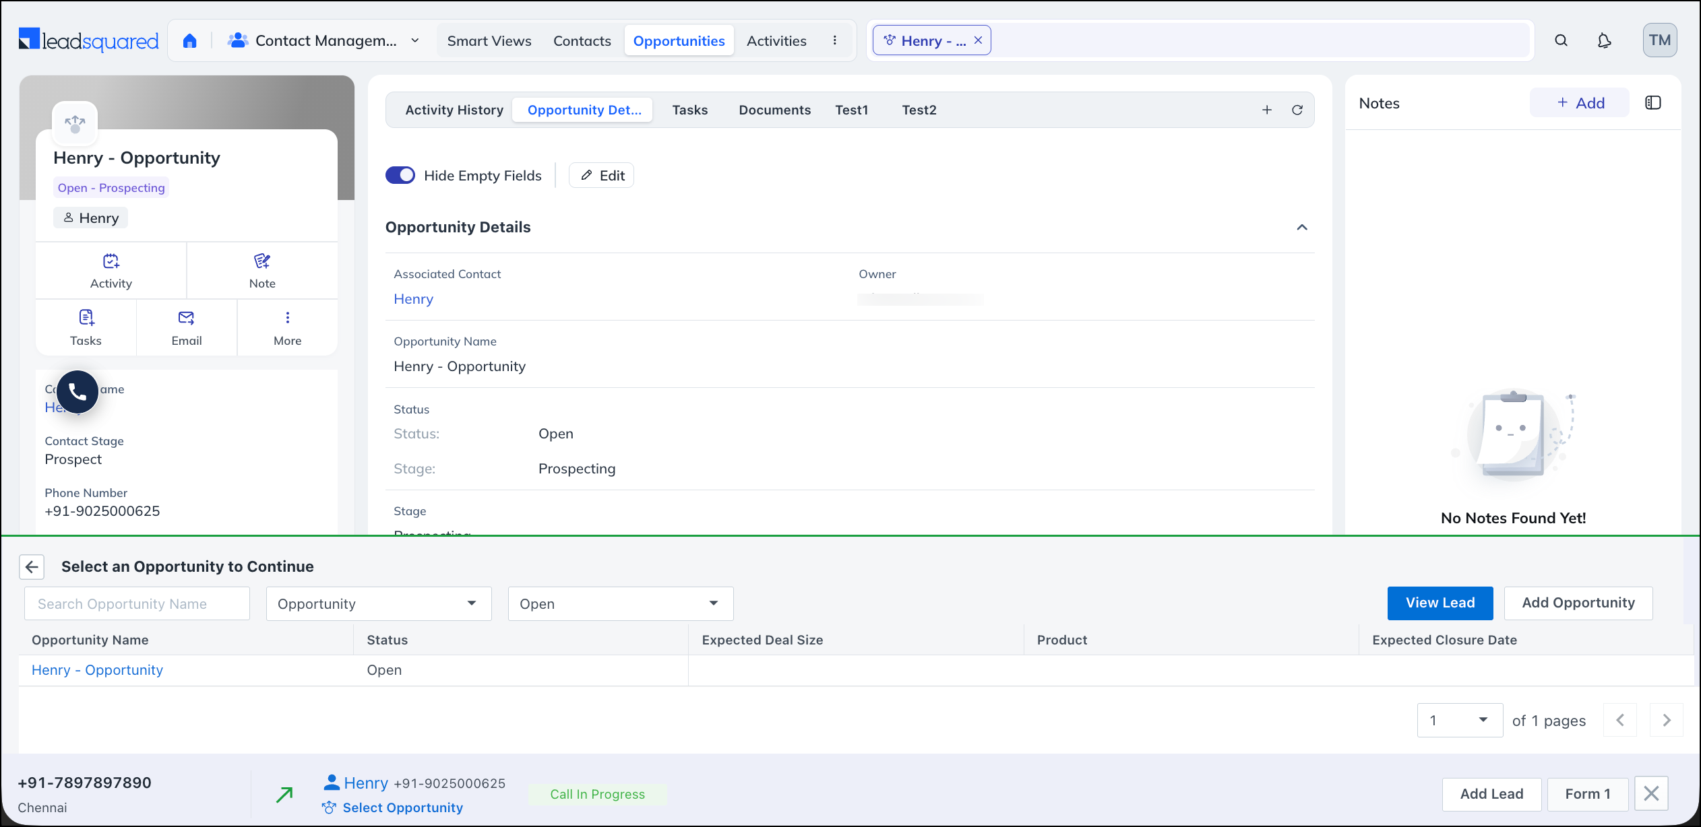Open Henry - Opportunity row link
Image resolution: width=1701 pixels, height=827 pixels.
pyautogui.click(x=97, y=670)
